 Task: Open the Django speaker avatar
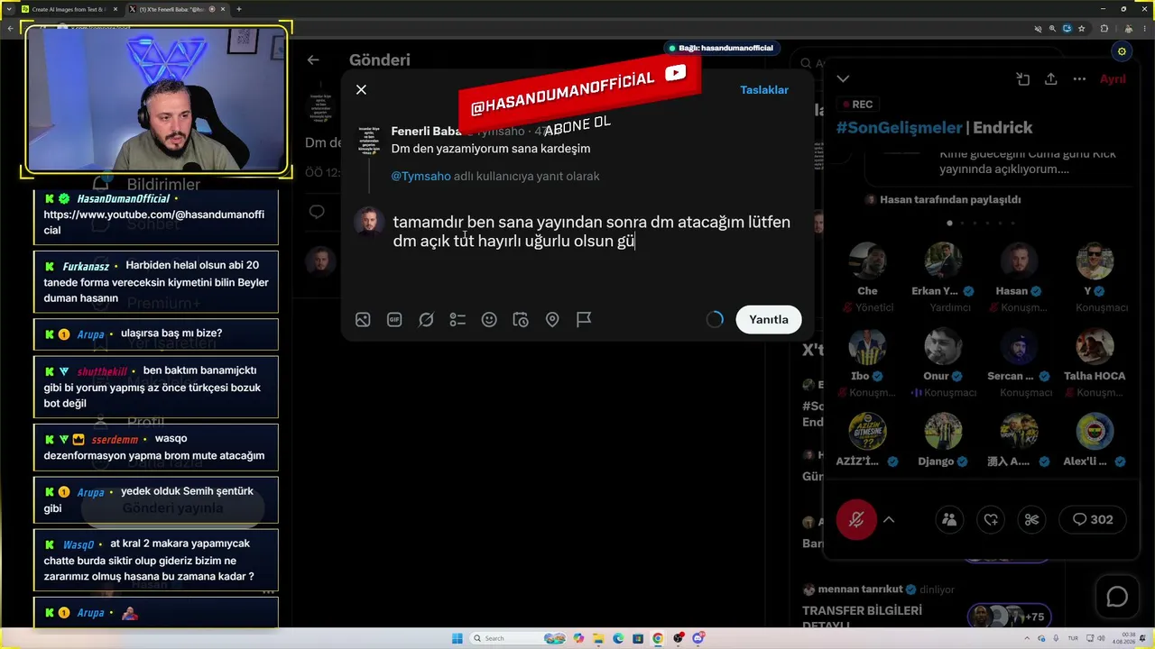coord(943,432)
